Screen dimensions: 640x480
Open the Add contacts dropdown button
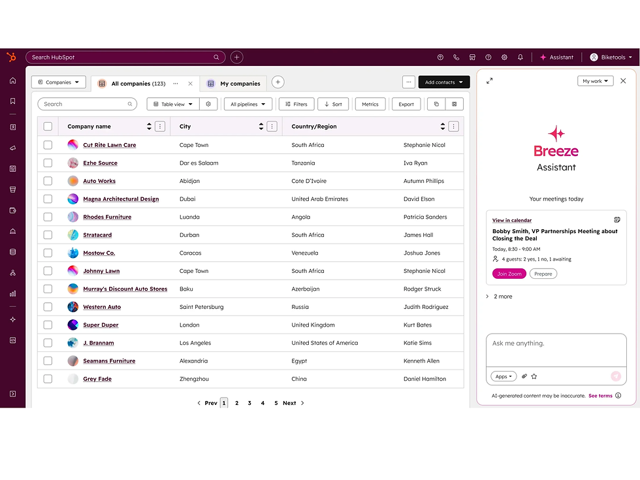(444, 82)
